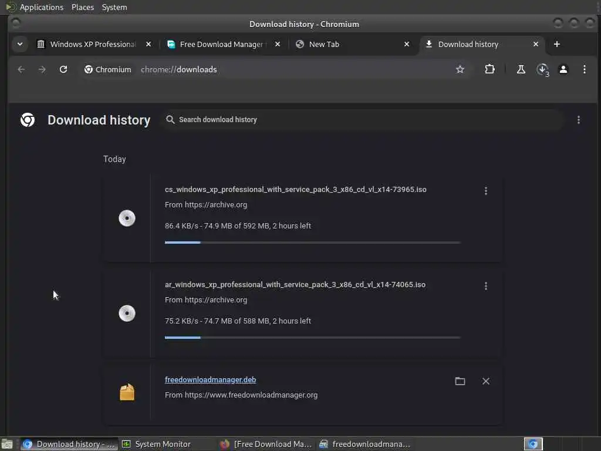Click the search magnifier icon
Image resolution: width=601 pixels, height=451 pixels.
click(170, 120)
